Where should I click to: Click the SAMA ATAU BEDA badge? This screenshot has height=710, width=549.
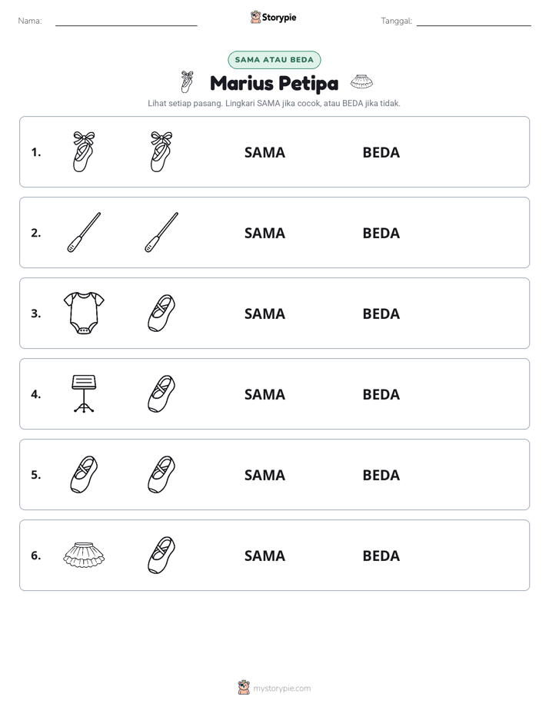click(274, 60)
